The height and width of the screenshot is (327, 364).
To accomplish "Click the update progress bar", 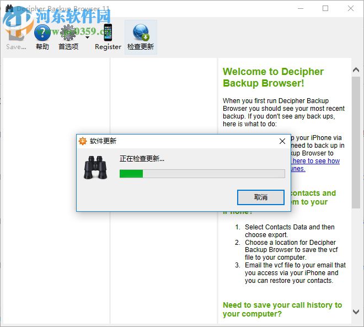I will pos(202,174).
